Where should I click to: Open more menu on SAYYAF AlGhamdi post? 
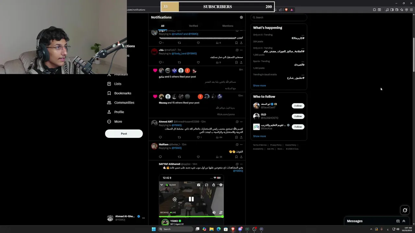pos(241,164)
